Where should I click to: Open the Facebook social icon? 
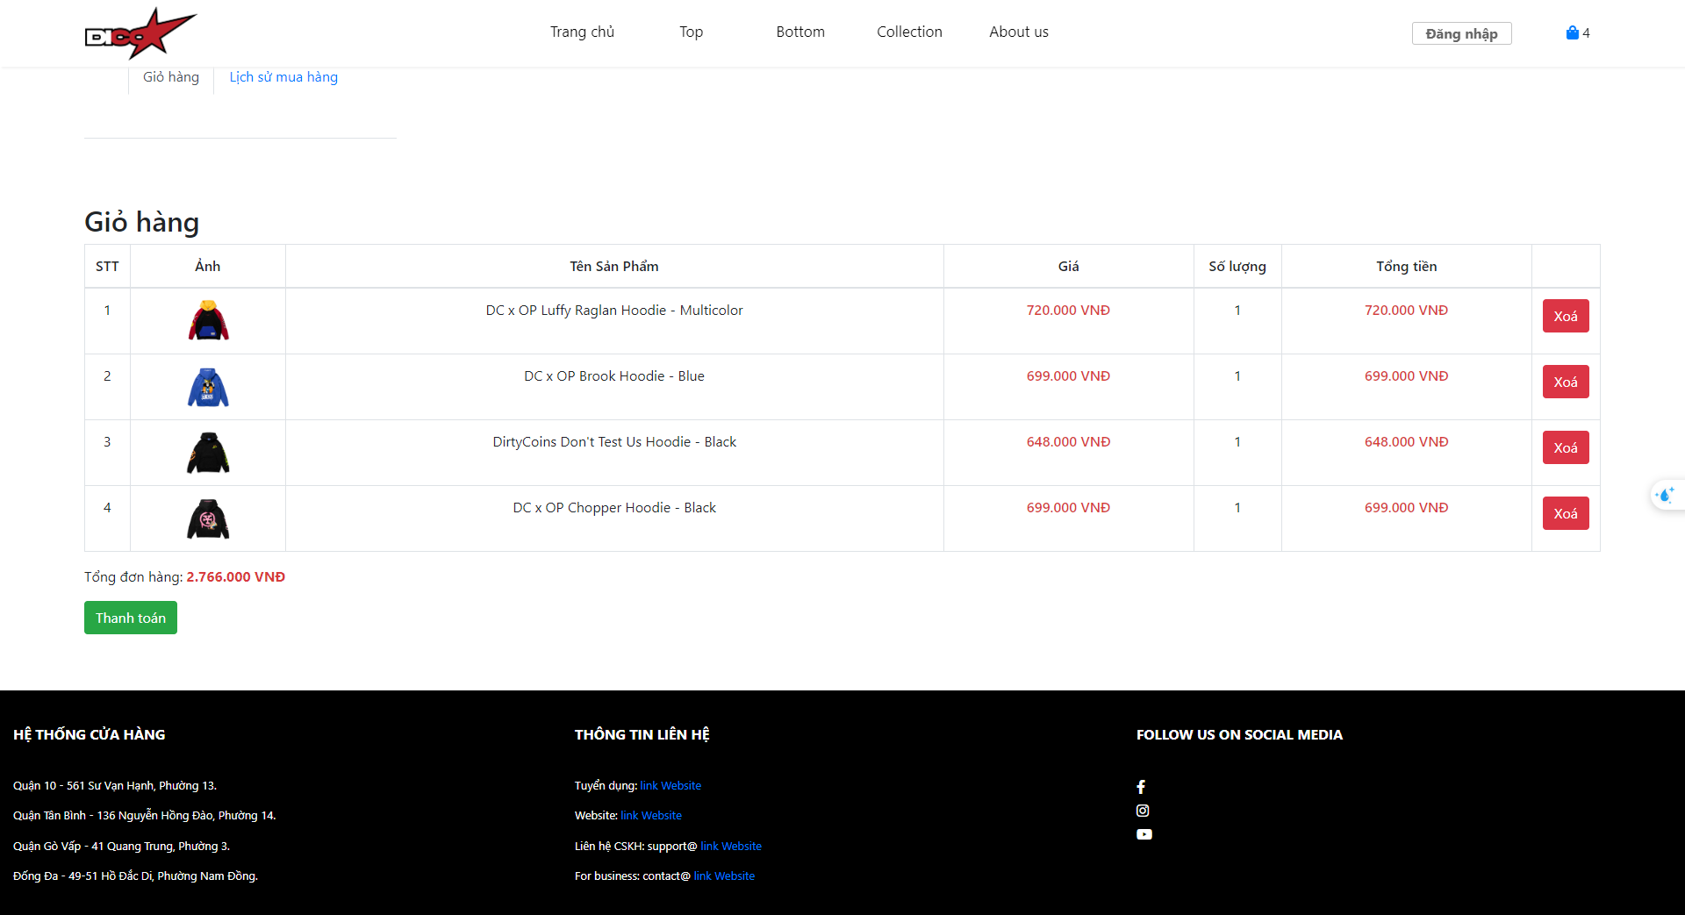pos(1141,787)
